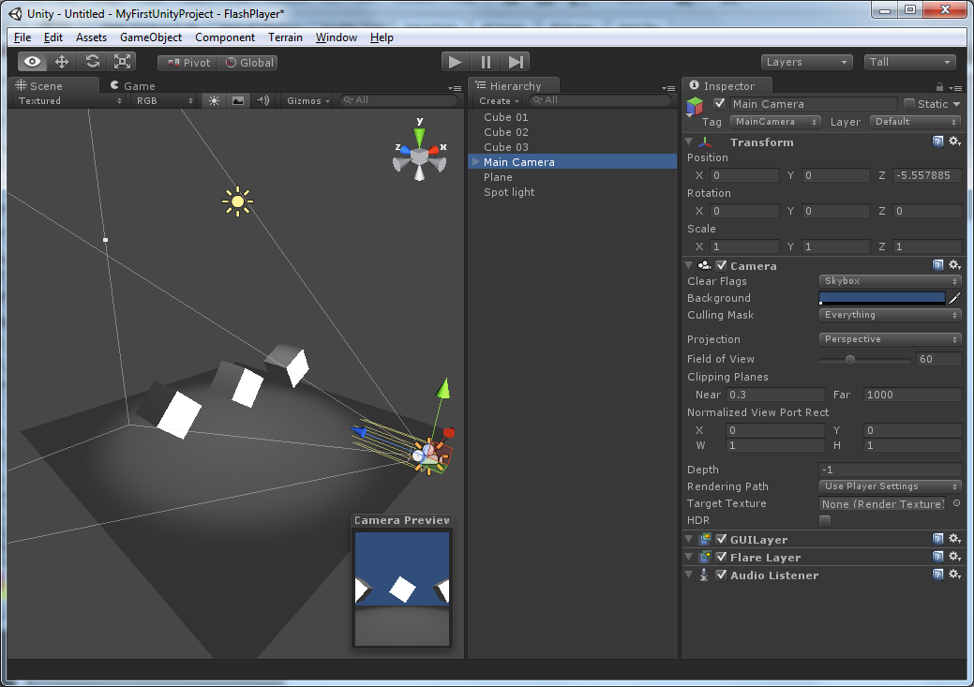Open the Culling Mask dropdown

pyautogui.click(x=890, y=315)
